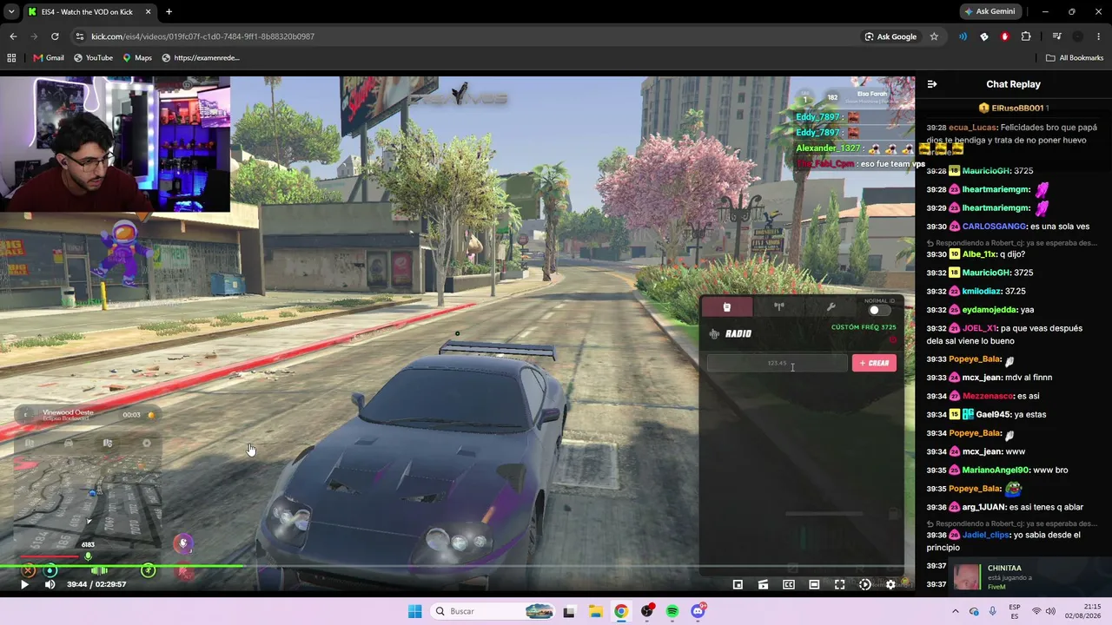Open Windows Start menu
The width and height of the screenshot is (1112, 625).
[414, 611]
